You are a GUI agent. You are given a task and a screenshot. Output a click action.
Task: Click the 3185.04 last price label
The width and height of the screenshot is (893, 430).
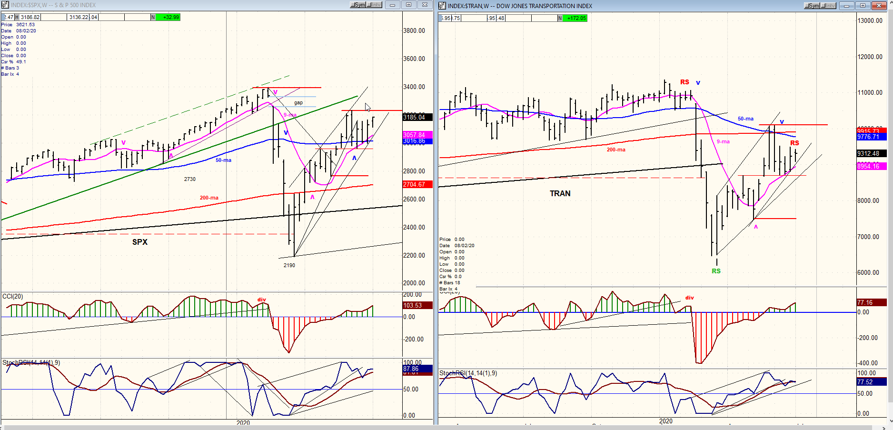point(417,117)
